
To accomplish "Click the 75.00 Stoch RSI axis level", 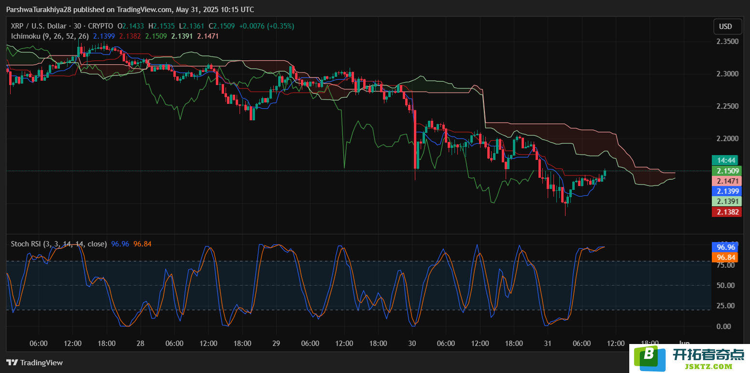I will point(726,265).
